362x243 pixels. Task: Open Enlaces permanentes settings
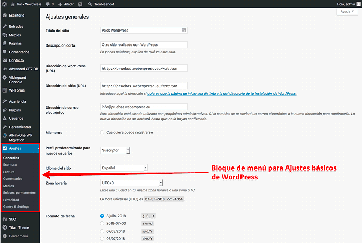(19, 193)
